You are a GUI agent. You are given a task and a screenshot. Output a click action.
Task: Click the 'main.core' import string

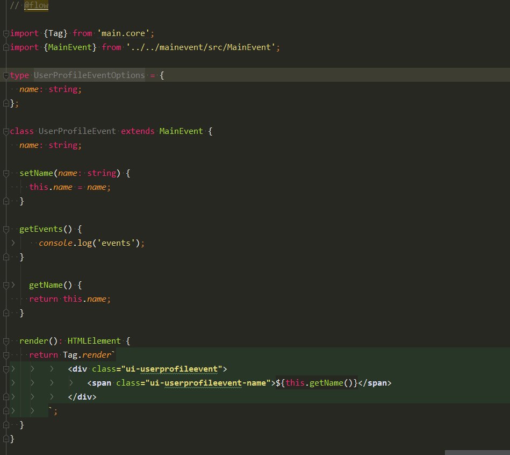point(123,33)
